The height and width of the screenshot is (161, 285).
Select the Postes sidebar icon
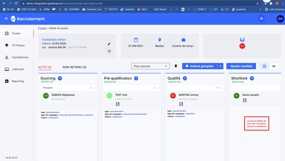click(7, 34)
